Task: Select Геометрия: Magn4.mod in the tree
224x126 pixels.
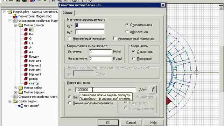Action: pyautogui.click(x=35, y=16)
